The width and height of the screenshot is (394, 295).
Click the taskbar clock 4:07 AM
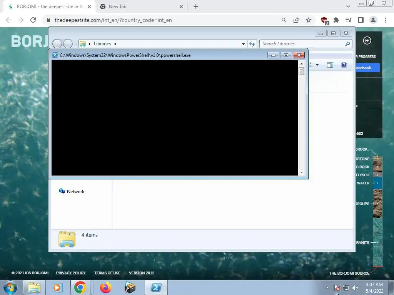click(374, 288)
